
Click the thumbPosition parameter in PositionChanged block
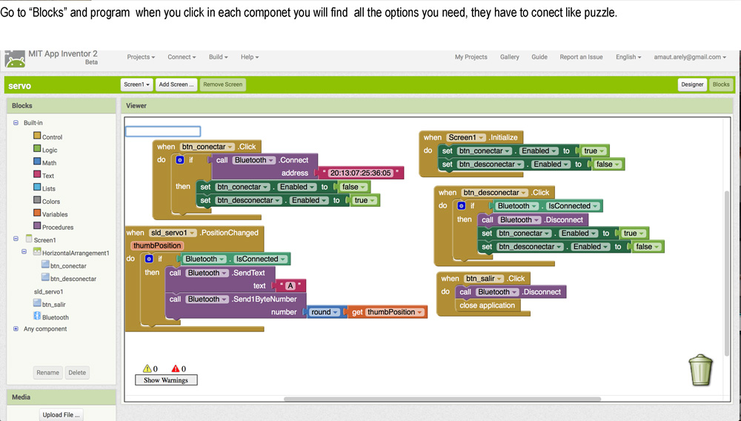156,245
